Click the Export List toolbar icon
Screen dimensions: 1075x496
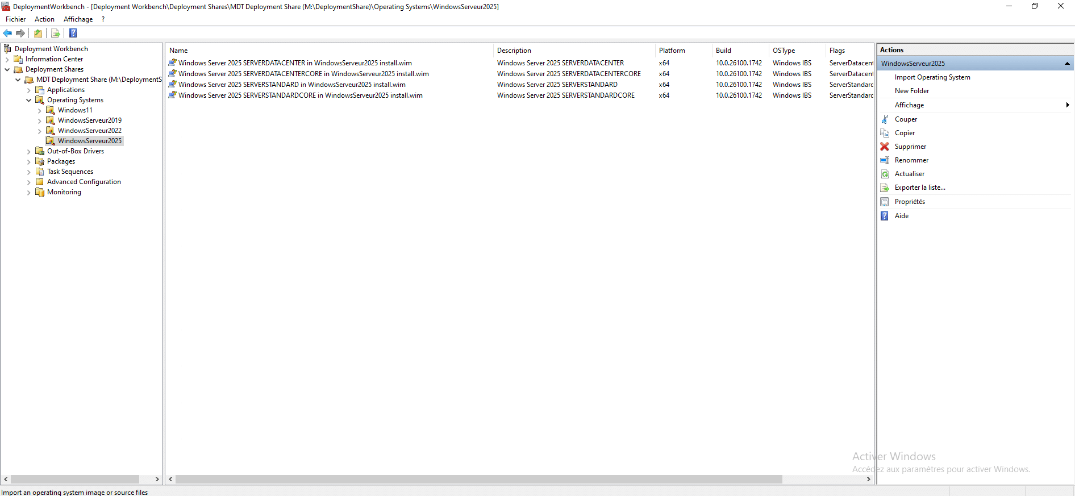55,33
